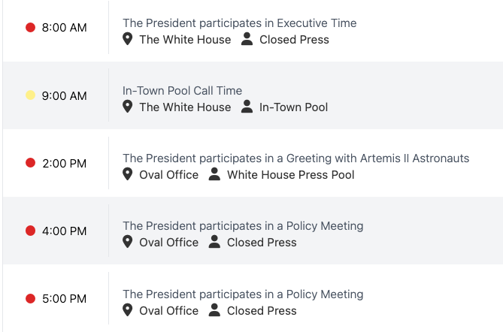Open the Executive Time event title

[239, 23]
